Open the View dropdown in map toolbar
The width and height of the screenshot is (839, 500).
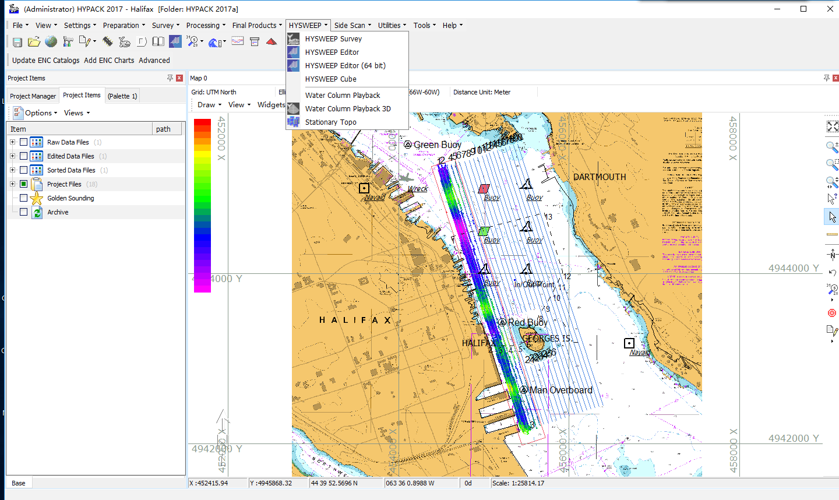click(x=239, y=105)
